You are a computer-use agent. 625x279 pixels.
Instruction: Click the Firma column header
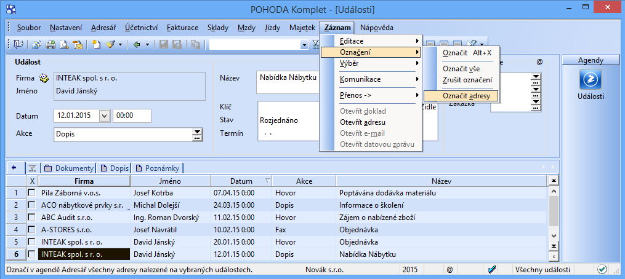(x=84, y=181)
